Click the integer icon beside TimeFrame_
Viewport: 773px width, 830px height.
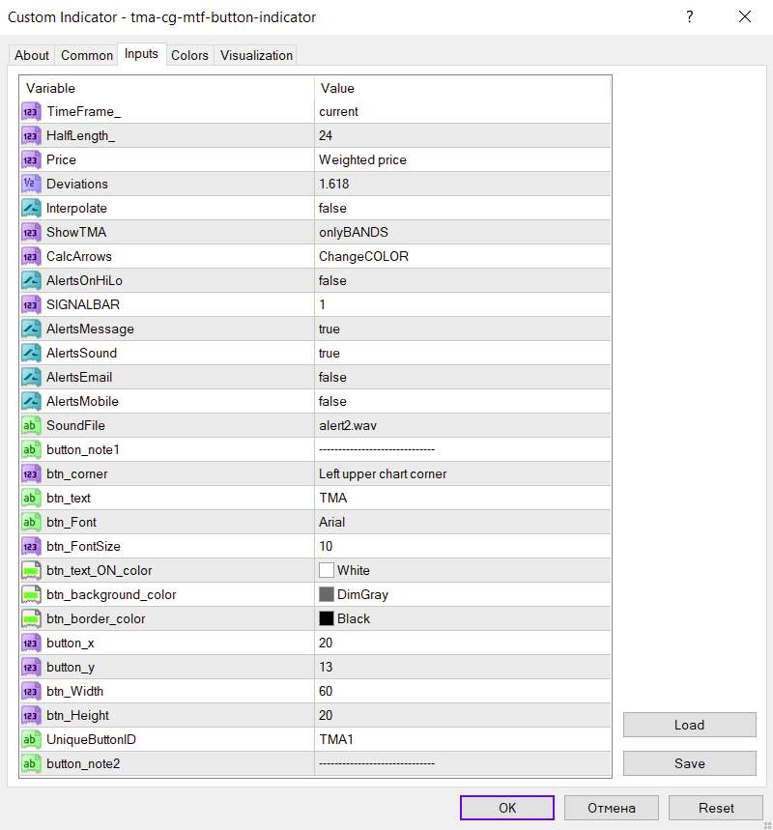[30, 112]
